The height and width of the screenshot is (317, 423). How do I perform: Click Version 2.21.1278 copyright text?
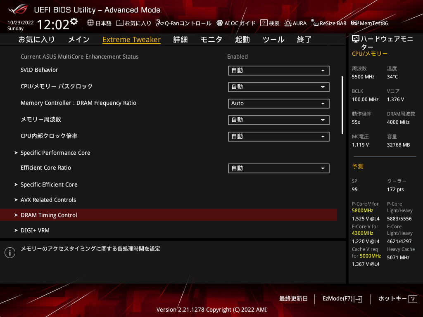211,310
